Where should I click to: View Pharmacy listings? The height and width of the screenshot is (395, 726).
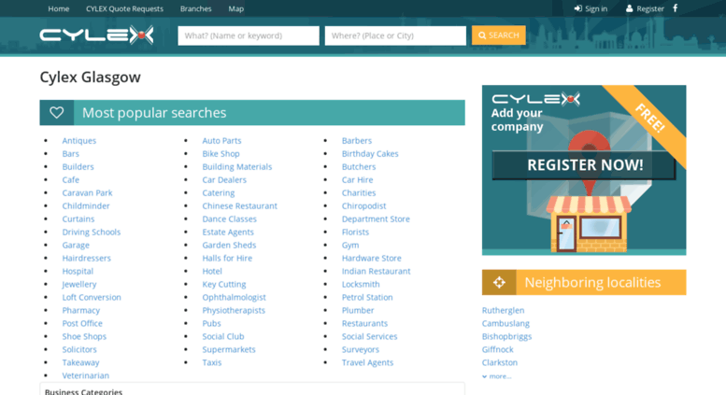[81, 310]
